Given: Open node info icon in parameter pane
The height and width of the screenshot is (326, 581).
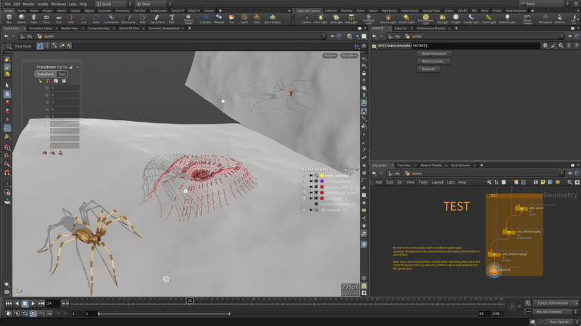Looking at the screenshot, I should pos(569,46).
